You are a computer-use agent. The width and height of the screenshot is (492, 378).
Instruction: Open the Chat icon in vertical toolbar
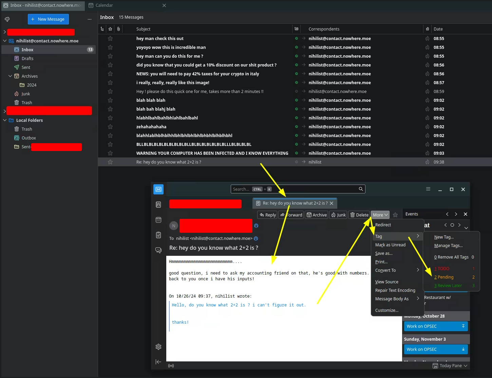[158, 250]
